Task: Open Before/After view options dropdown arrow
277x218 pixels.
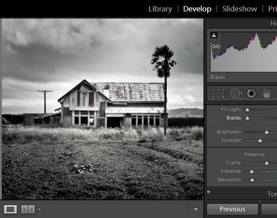Action: (39, 210)
